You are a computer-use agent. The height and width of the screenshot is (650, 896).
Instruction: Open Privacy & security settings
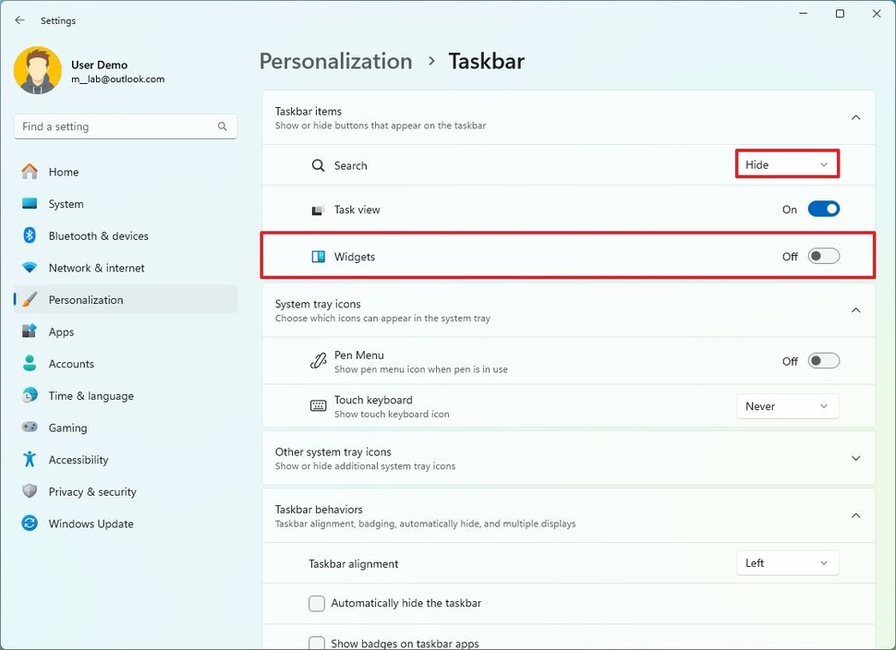tap(92, 491)
